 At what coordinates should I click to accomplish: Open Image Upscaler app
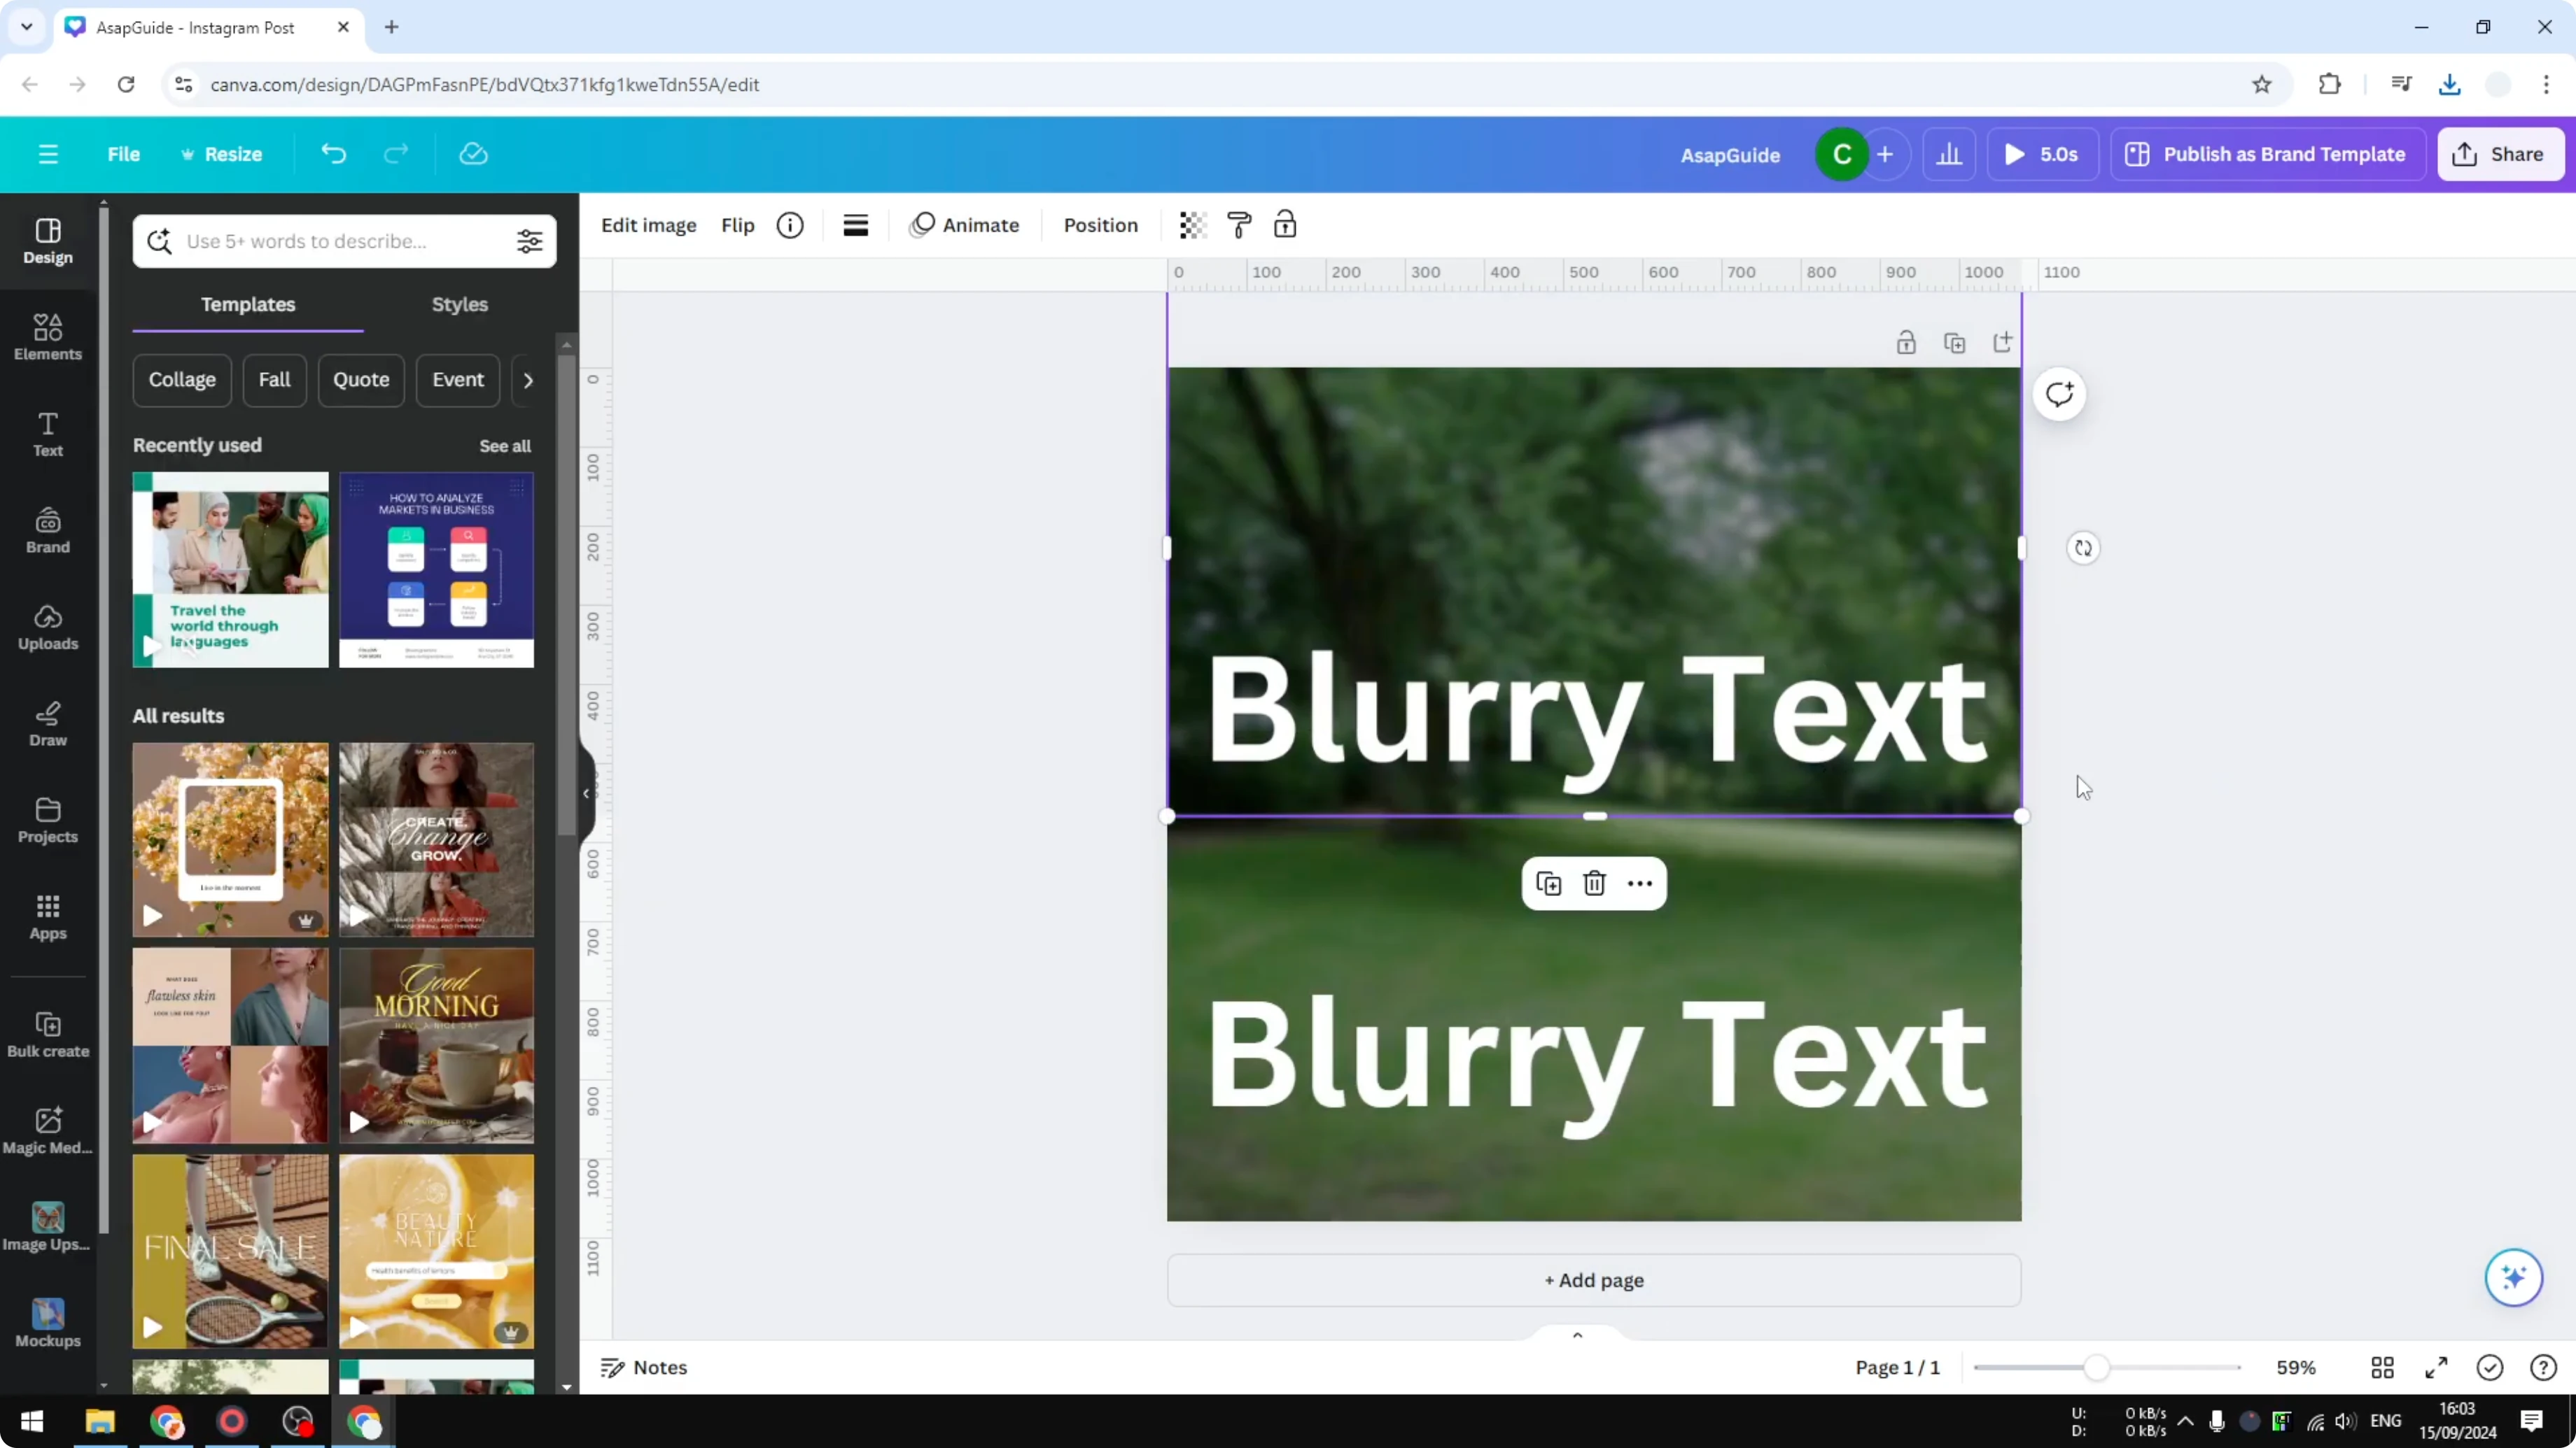point(48,1228)
